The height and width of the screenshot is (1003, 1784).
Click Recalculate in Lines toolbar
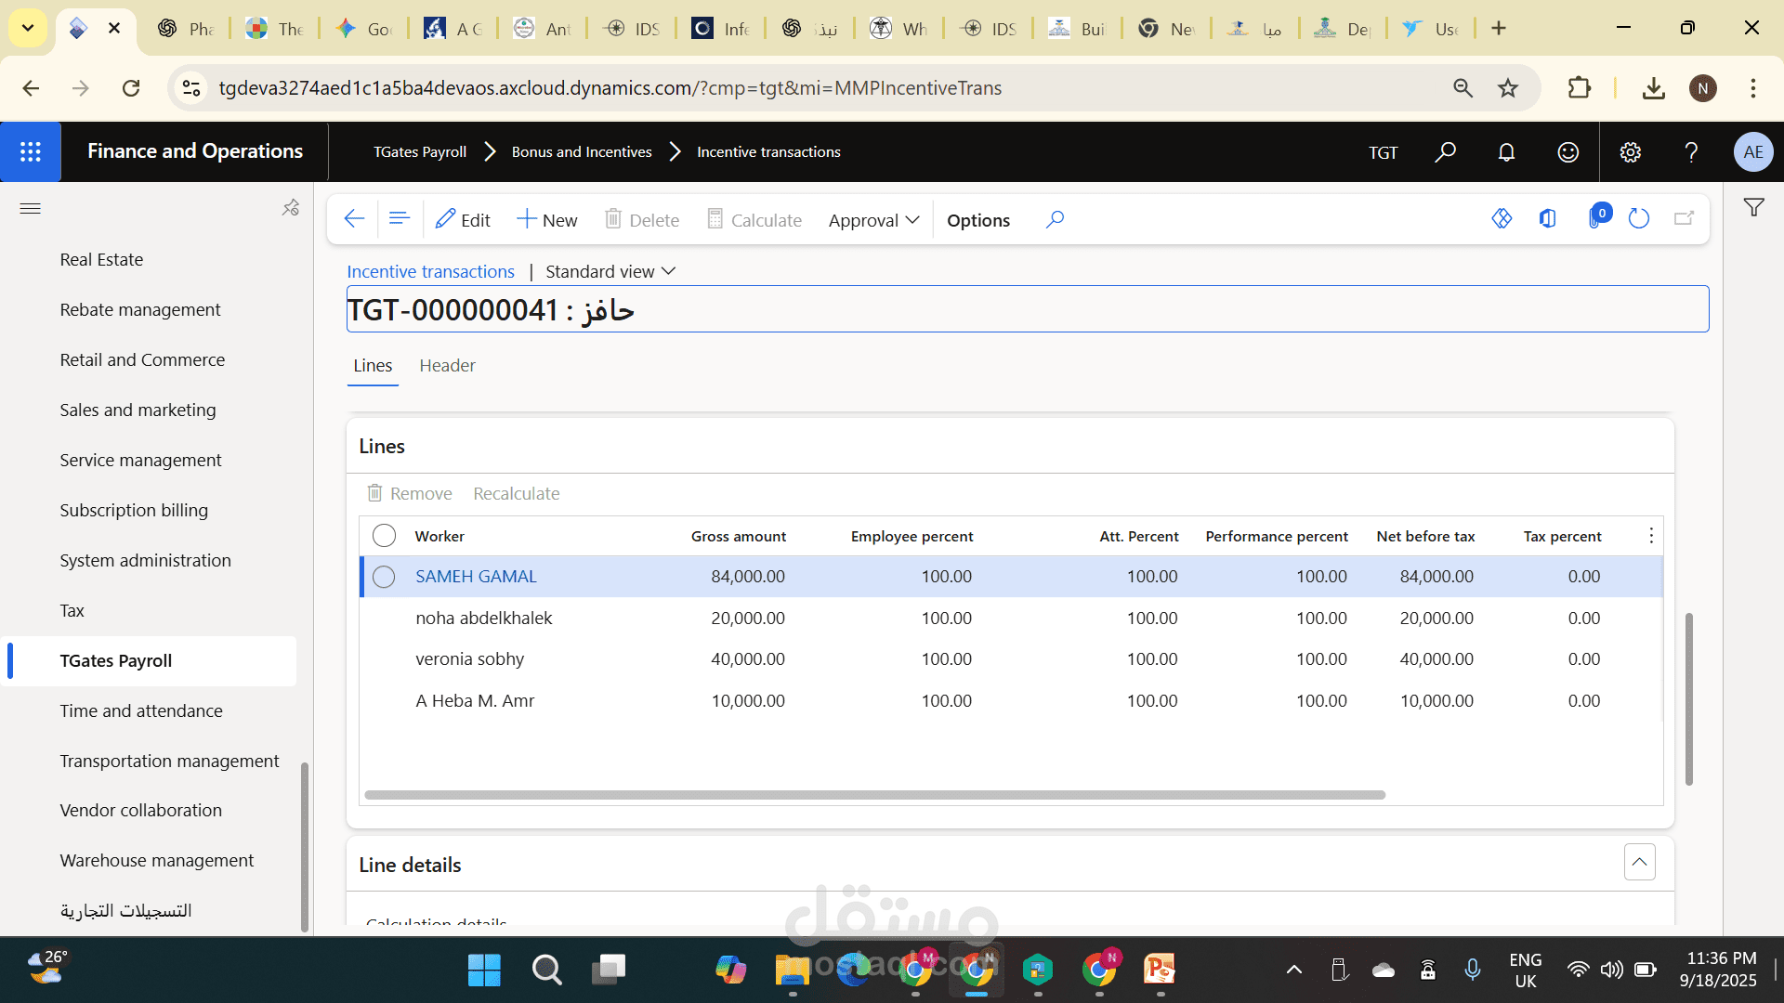[517, 493]
